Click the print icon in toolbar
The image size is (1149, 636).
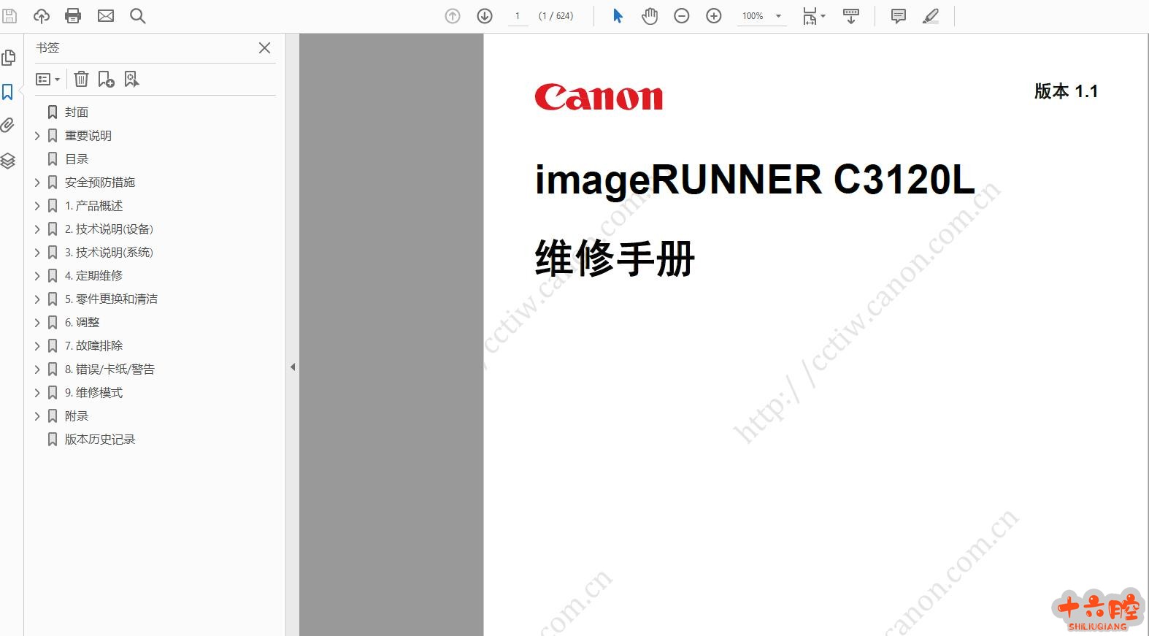click(73, 16)
